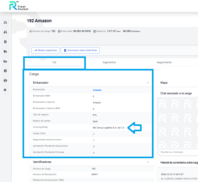Click the 2026-12-16 17:06 CST comment timestamp
This screenshot has width=198, height=182.
point(172,174)
